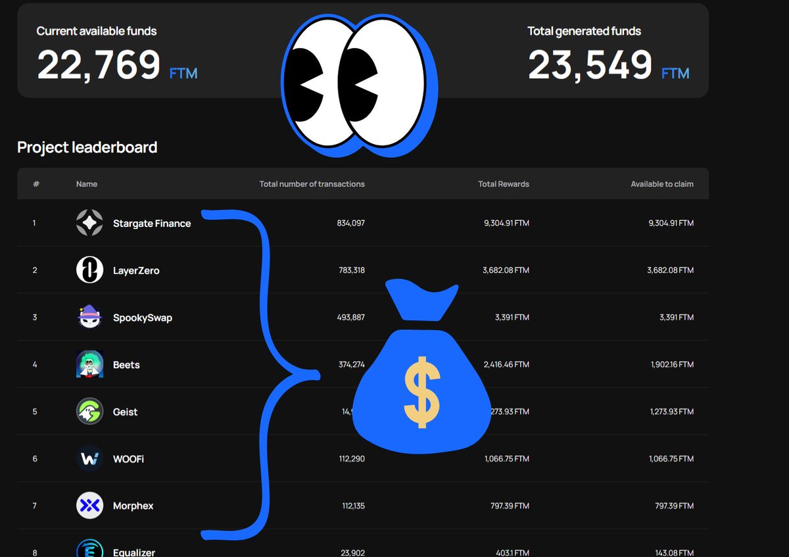The image size is (789, 557).
Task: Click 1,066.75 FTM in Available to claim
Action: (x=671, y=458)
